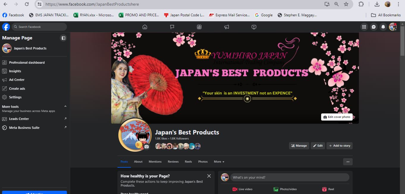Click the browser Back arrow
The height and width of the screenshot is (194, 405).
pyautogui.click(x=6, y=4)
